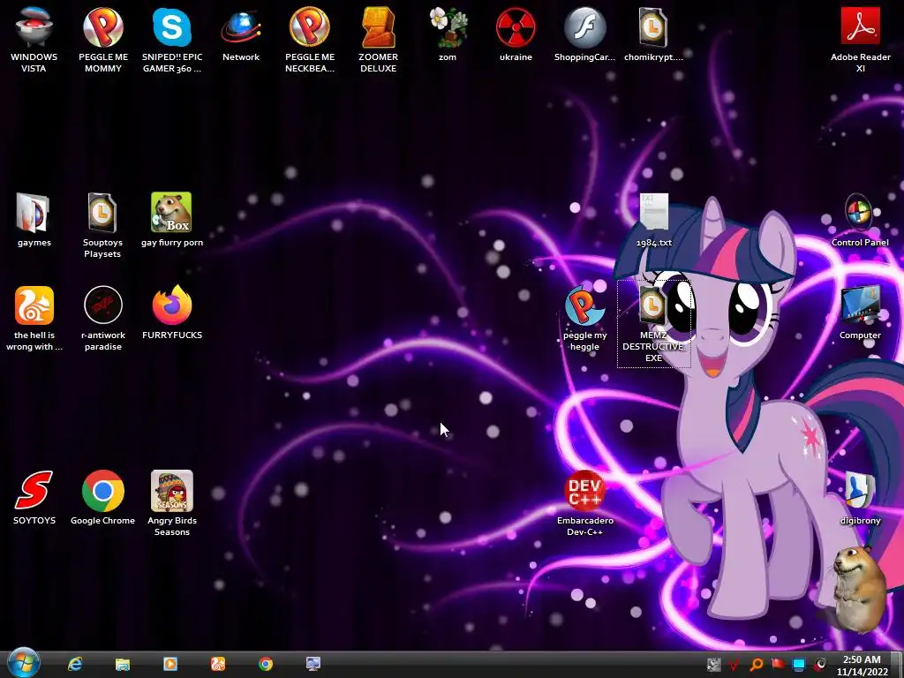Launch UC Browser from the taskbar
Image resolution: width=904 pixels, height=678 pixels.
pos(218,664)
